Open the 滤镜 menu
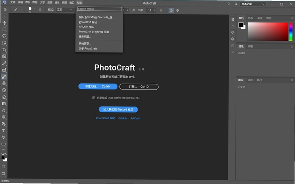Viewport: 295px width, 184px height. coord(57,2)
